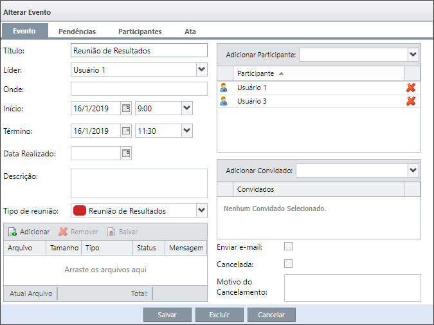Image resolution: width=434 pixels, height=325 pixels.
Task: Click the Arquivo column header
Action: point(24,248)
